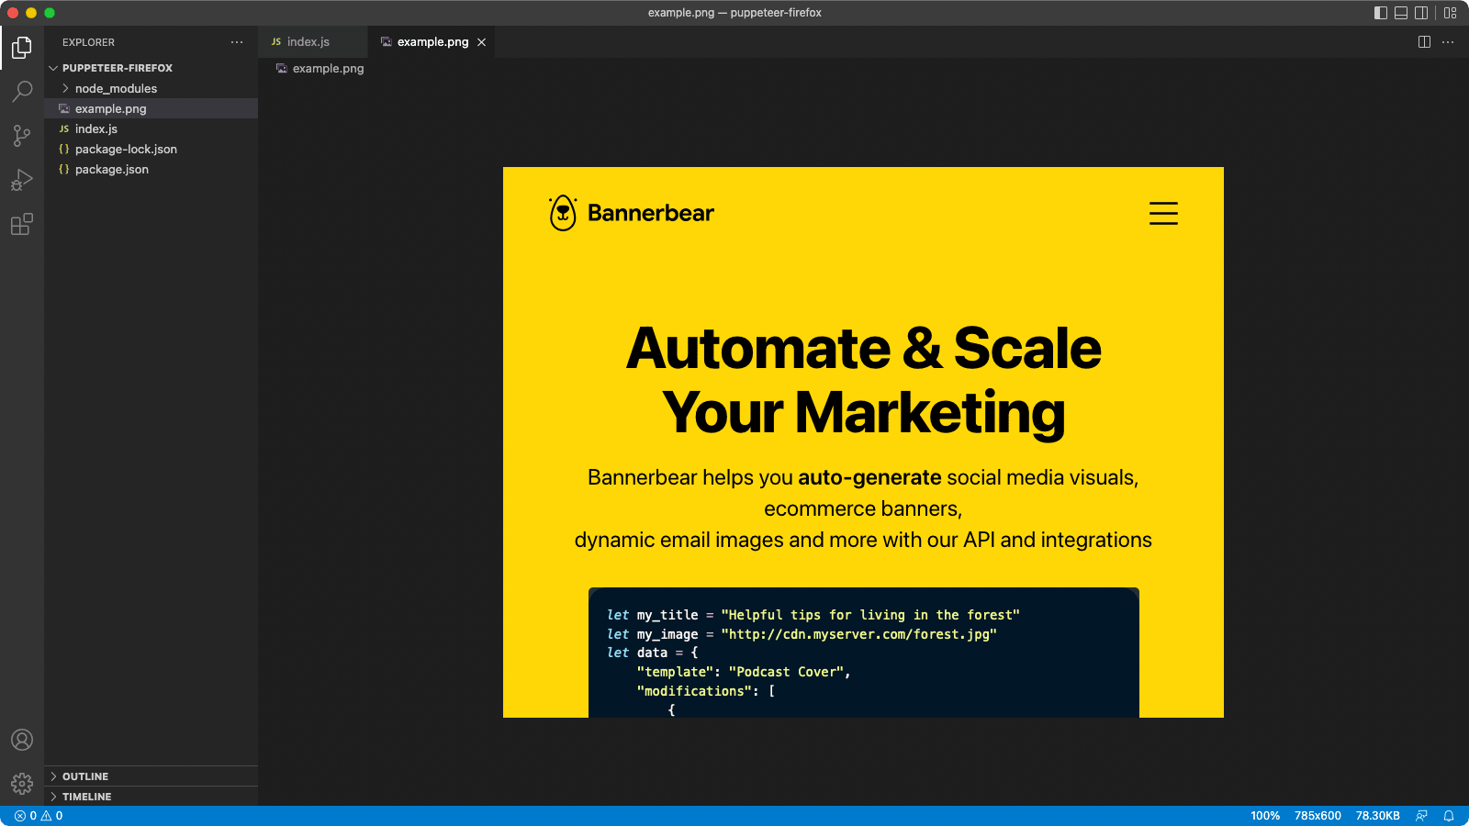Open the Accounts menu icon

pyautogui.click(x=22, y=740)
